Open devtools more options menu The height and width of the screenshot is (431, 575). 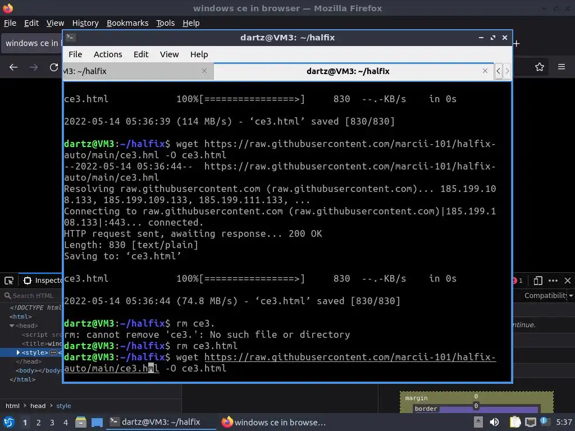(x=553, y=281)
